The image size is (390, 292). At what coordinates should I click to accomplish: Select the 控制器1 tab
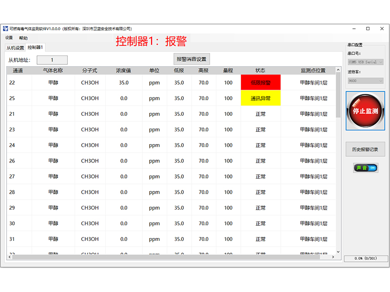(36, 47)
